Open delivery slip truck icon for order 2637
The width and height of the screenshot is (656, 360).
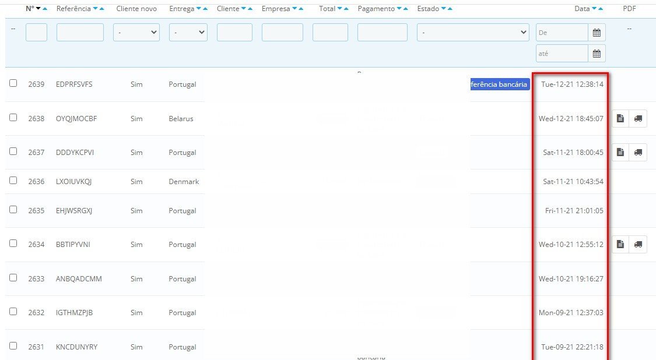click(x=638, y=153)
